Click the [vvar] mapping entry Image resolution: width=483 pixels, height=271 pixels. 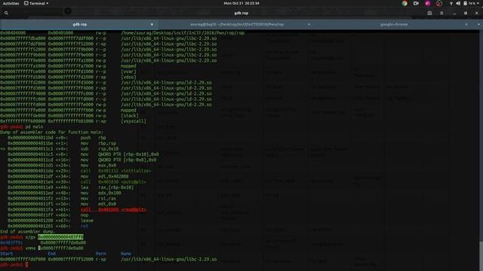[x=128, y=72]
